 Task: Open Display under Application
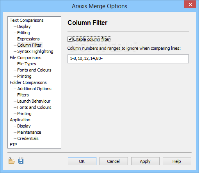(x=24, y=126)
